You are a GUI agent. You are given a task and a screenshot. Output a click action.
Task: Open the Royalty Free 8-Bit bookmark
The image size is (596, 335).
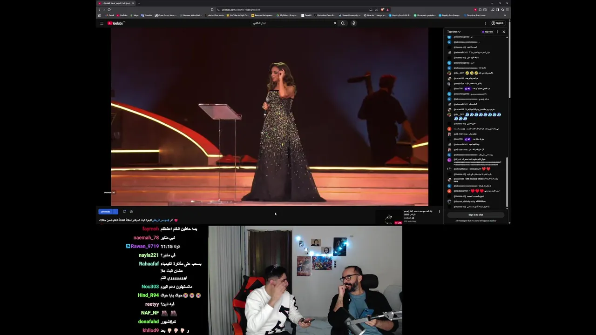click(400, 15)
